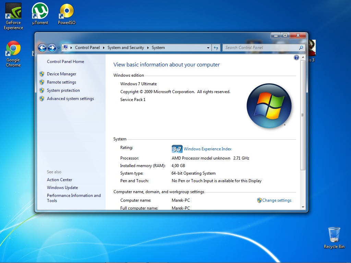This screenshot has width=351, height=263.
Task: Refresh the System page with the refresh button
Action: point(216,48)
